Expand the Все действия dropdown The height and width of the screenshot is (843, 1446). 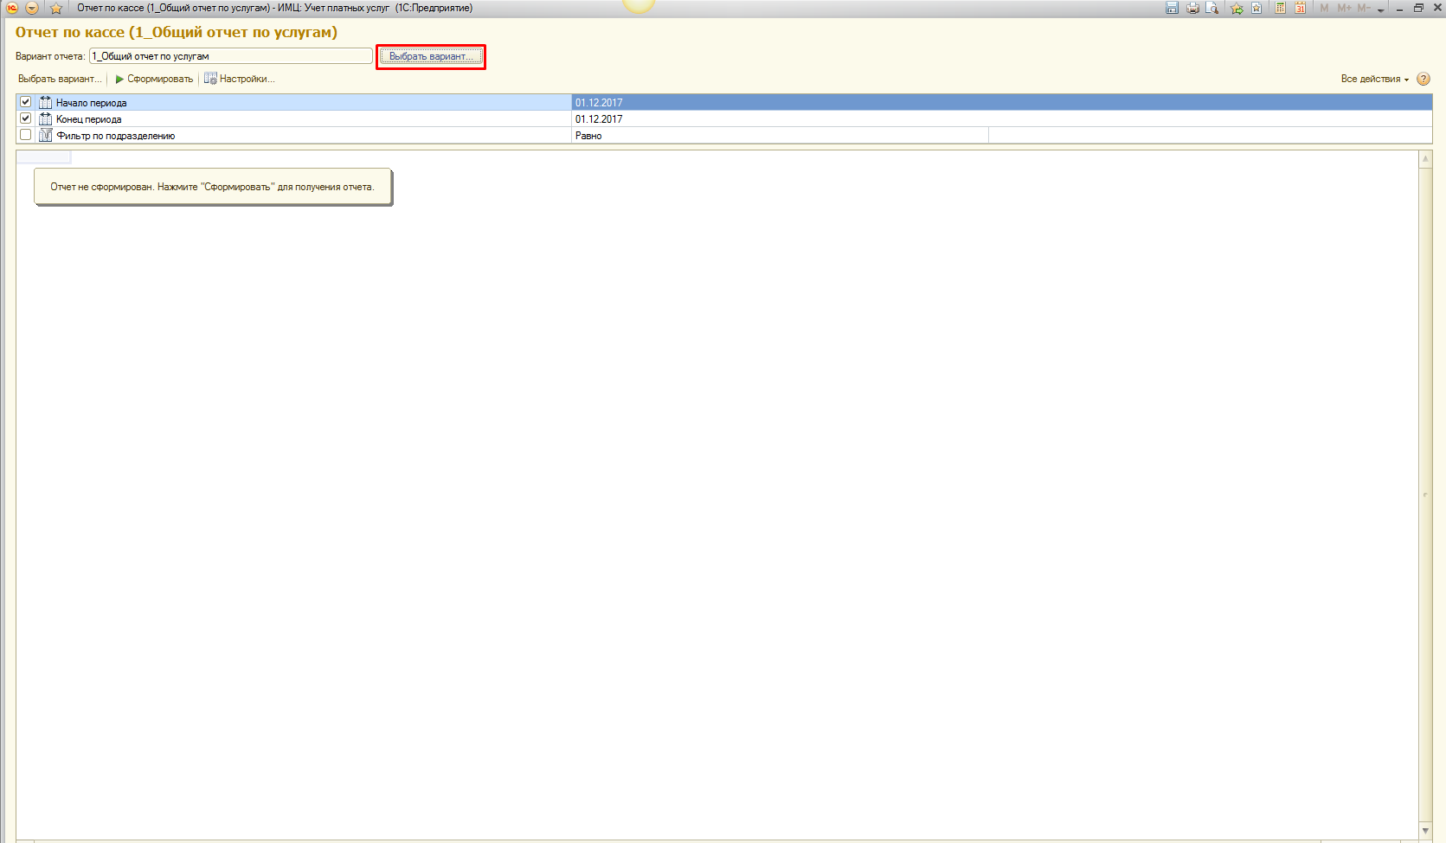(1374, 79)
